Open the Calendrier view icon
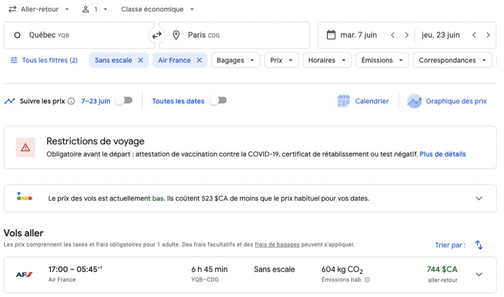This screenshot has height=297, width=504. click(344, 101)
